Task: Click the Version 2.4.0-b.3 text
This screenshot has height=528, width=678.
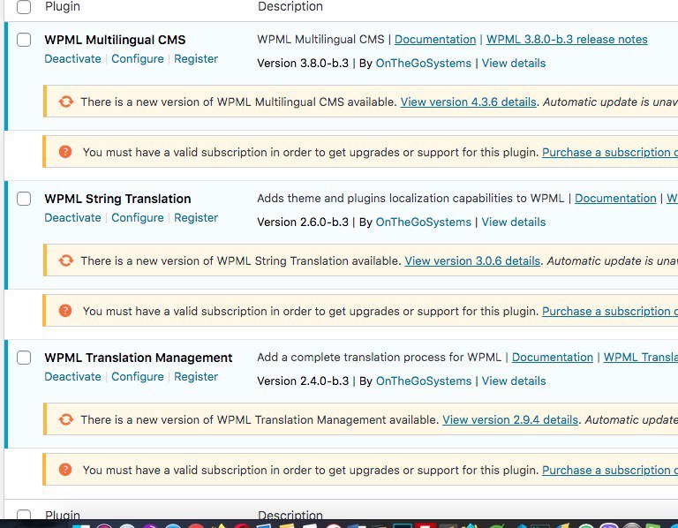Action: (x=303, y=381)
